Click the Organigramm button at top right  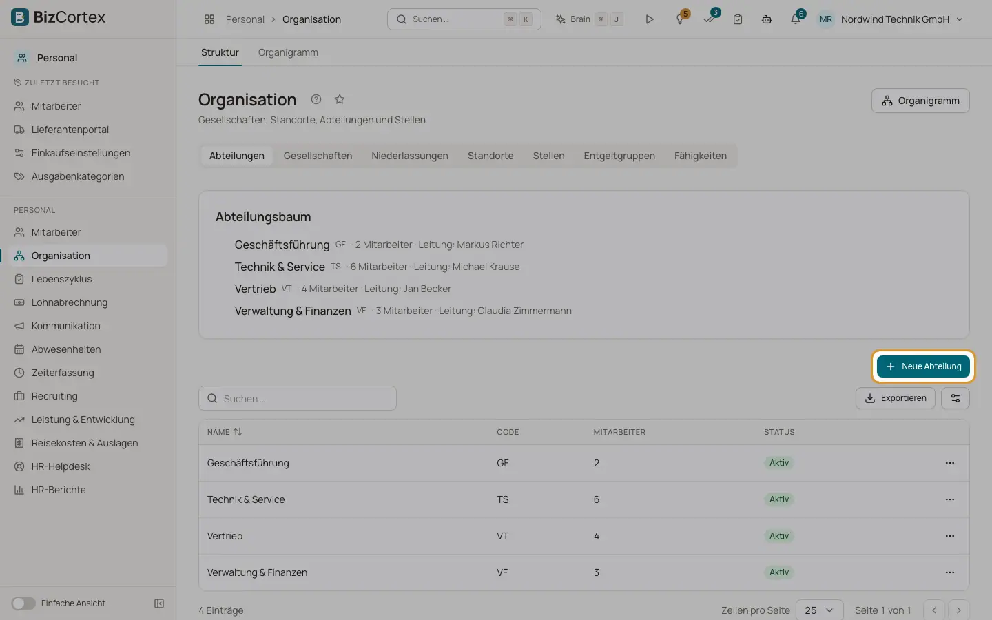coord(920,101)
